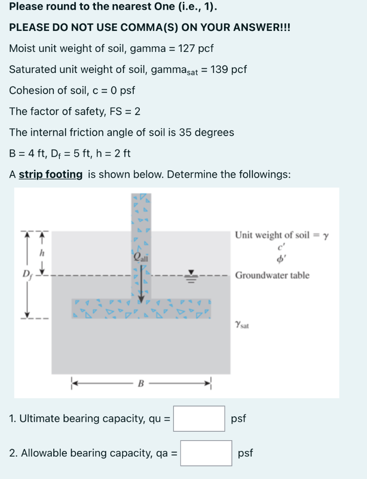The height and width of the screenshot is (479, 367).
Task: Click the c prime cohesion symbol label
Action: pyautogui.click(x=281, y=247)
